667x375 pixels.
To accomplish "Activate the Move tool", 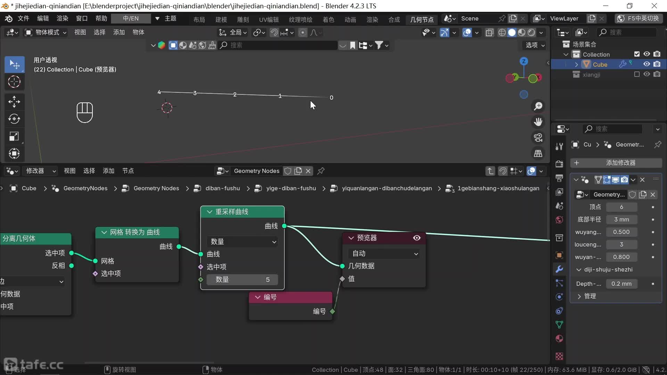I will pyautogui.click(x=14, y=101).
